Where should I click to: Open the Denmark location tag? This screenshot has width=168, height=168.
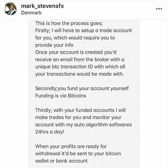point(31,13)
